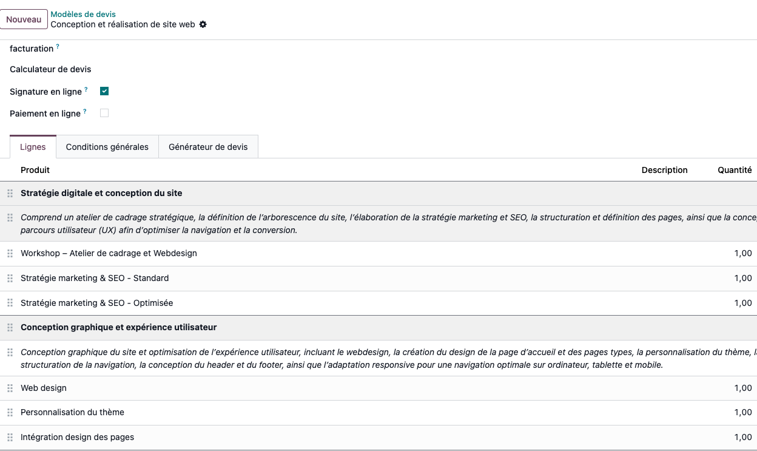The width and height of the screenshot is (757, 451).
Task: Edit quantity 1,00 of SEO - Standard row
Action: [x=743, y=278]
